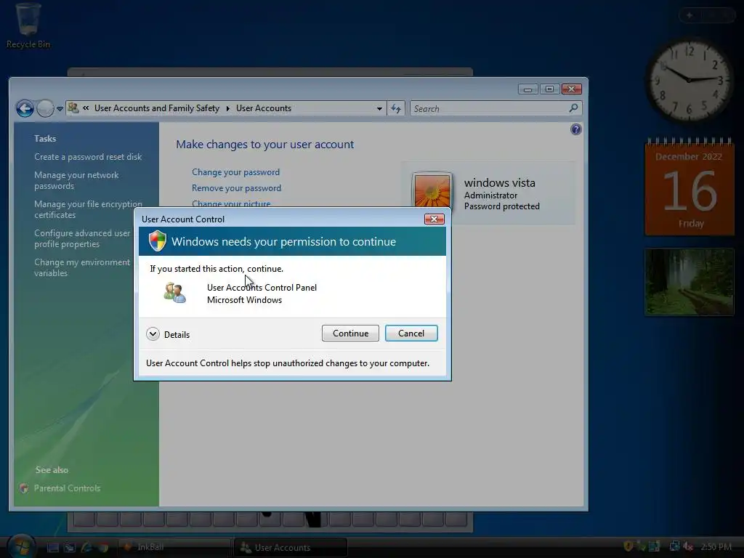Viewport: 744px width, 558px height.
Task: Click the network tray icon
Action: pos(674,546)
